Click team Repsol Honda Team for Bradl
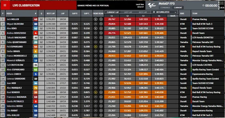The width and height of the screenshot is (225, 118). tap(202, 51)
